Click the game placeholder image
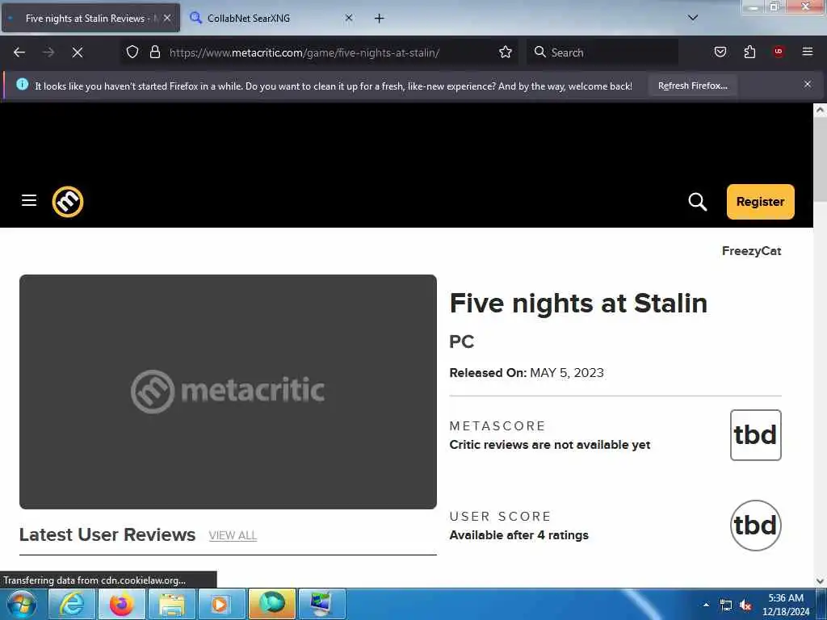The image size is (827, 620). click(x=228, y=392)
